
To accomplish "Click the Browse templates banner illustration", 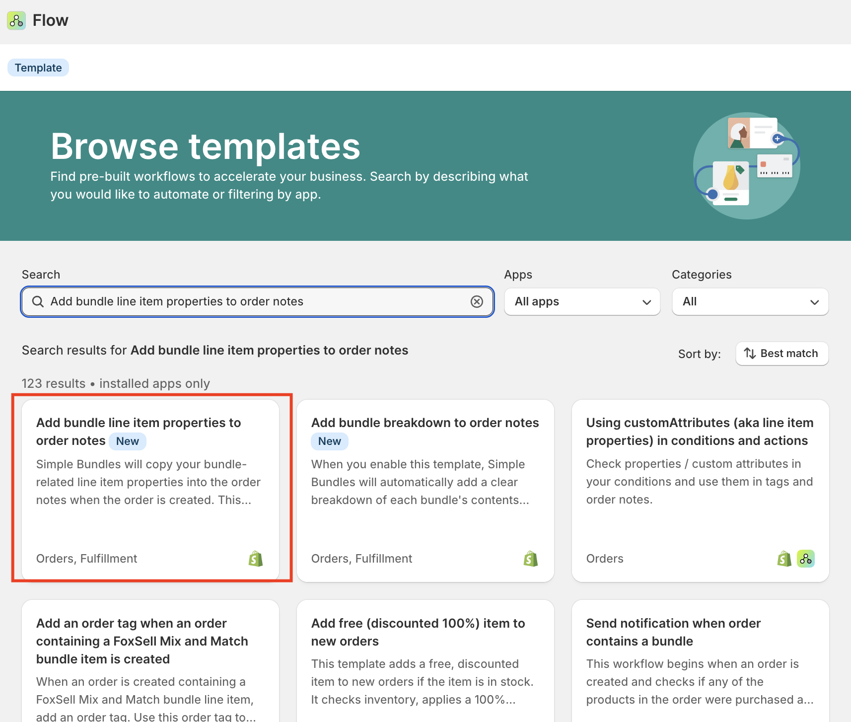I will [x=746, y=166].
